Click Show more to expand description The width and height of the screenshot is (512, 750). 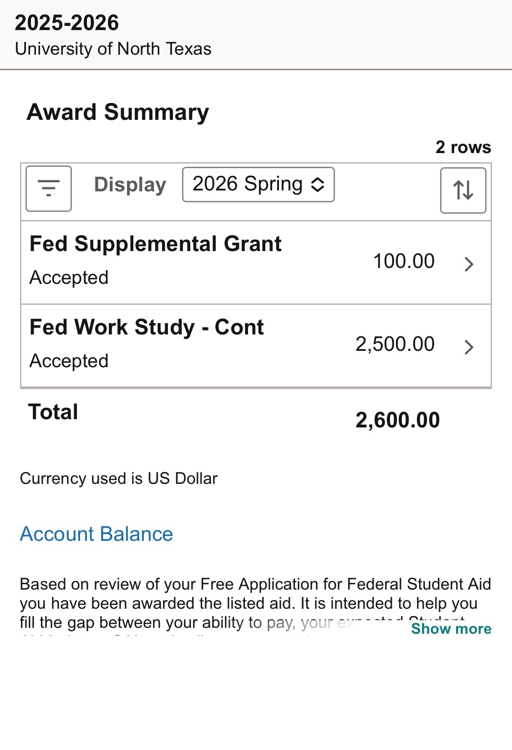451,629
